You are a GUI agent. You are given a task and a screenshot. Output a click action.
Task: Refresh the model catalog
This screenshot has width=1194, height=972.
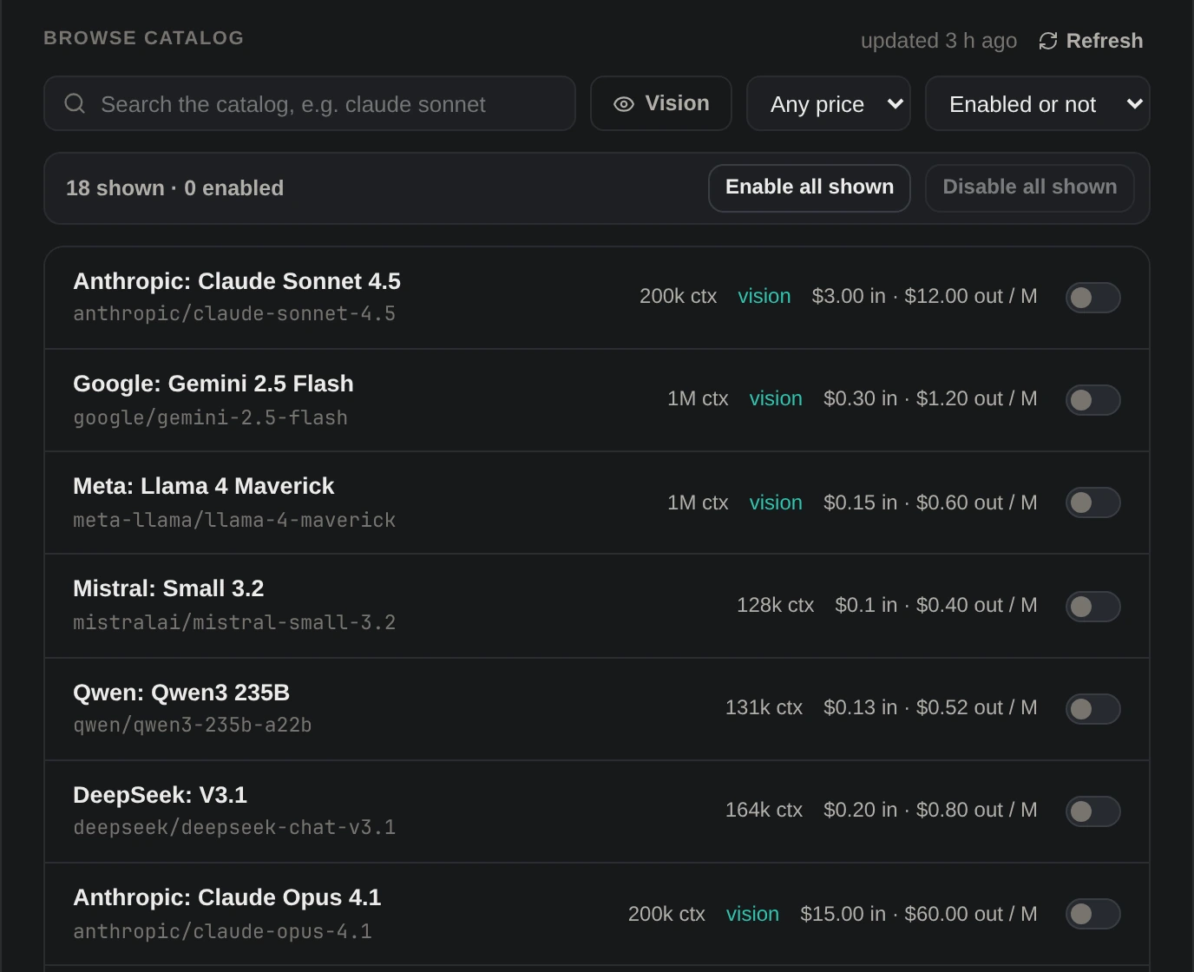click(1091, 41)
